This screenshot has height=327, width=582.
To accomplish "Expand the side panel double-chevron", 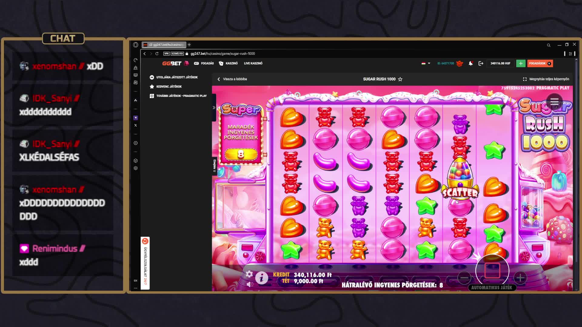I will coord(214,107).
